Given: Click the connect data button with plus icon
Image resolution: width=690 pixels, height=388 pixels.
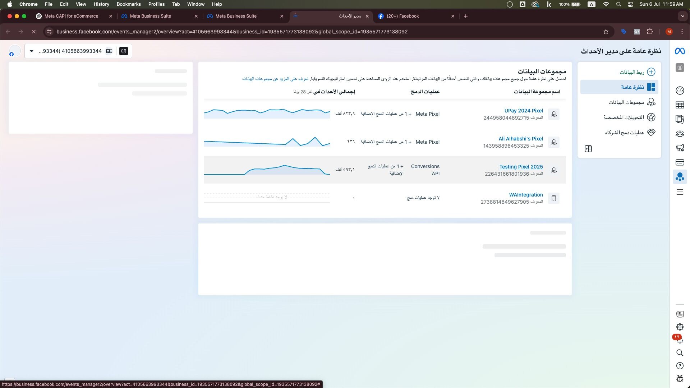Looking at the screenshot, I should tap(637, 72).
